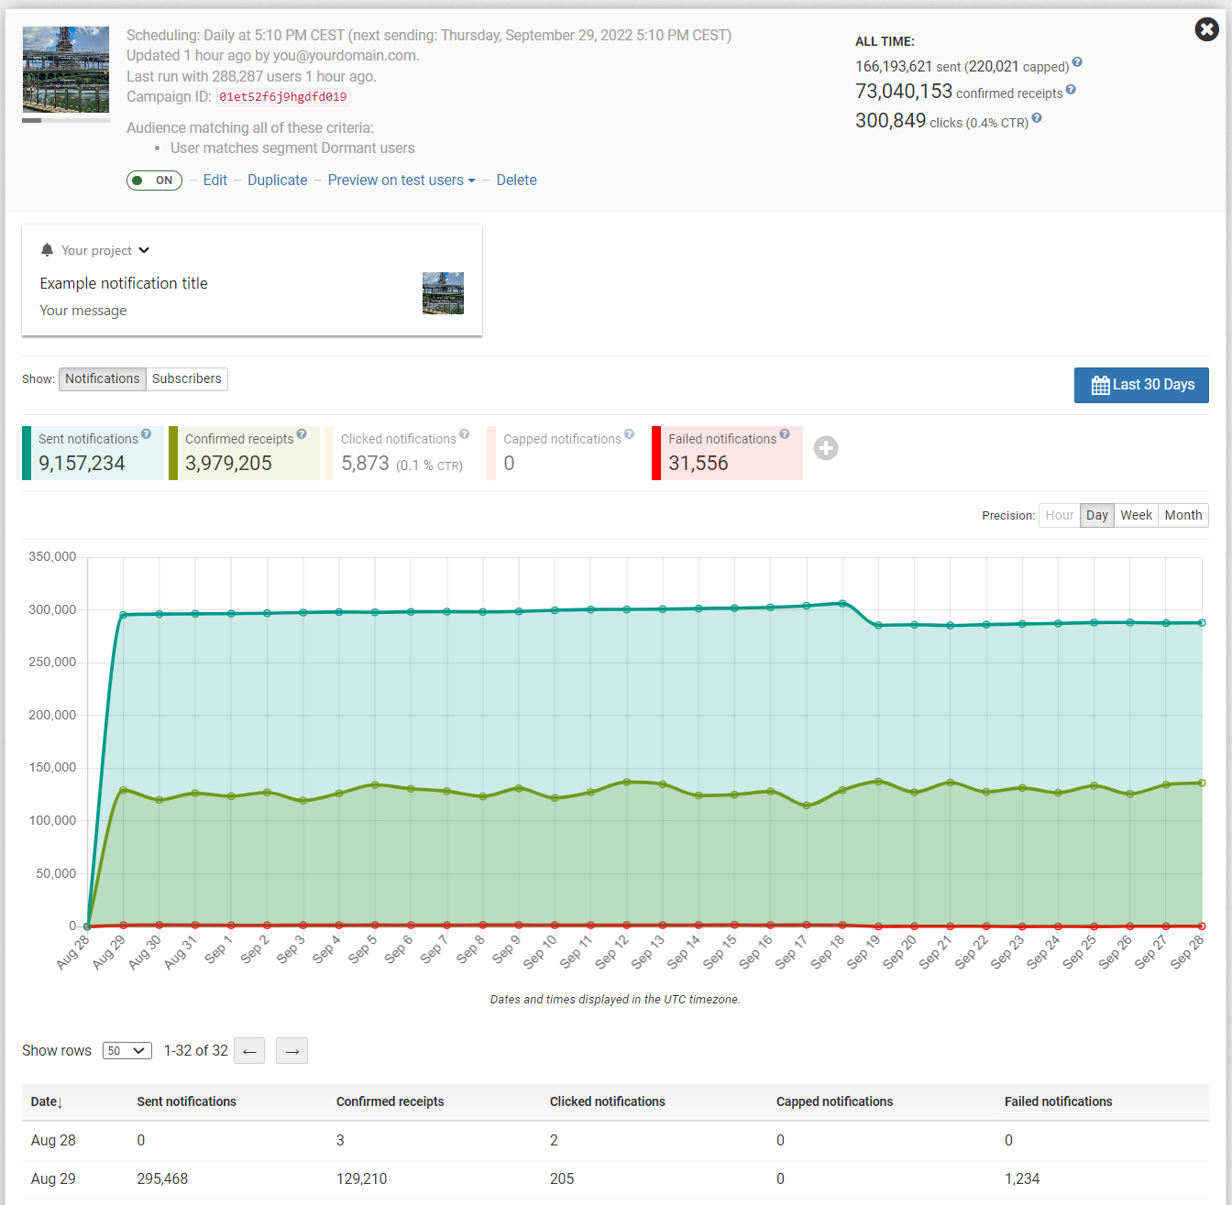Open Last 30 Days date range picker

pyautogui.click(x=1141, y=385)
